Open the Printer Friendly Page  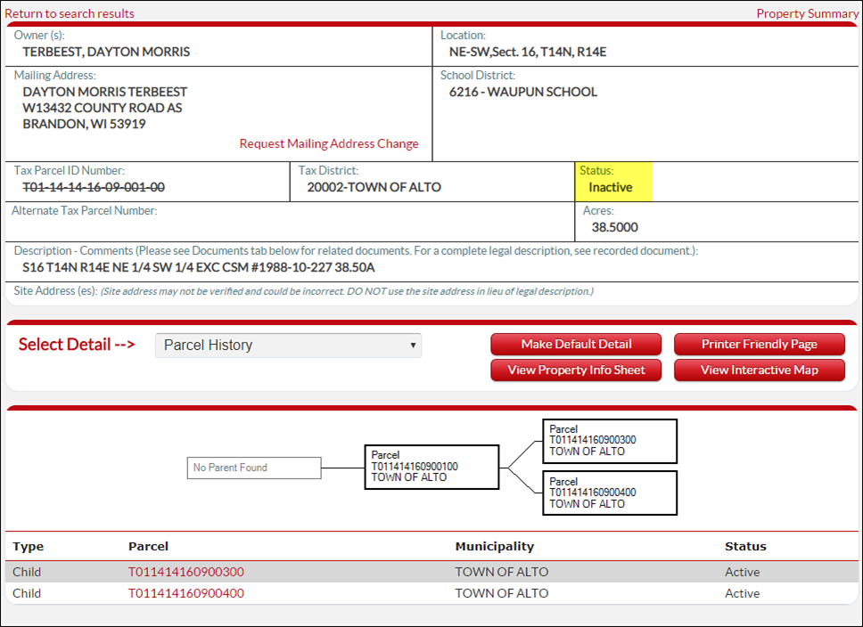click(x=759, y=344)
